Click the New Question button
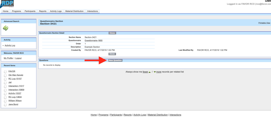The height and width of the screenshot is (132, 271). (x=115, y=60)
